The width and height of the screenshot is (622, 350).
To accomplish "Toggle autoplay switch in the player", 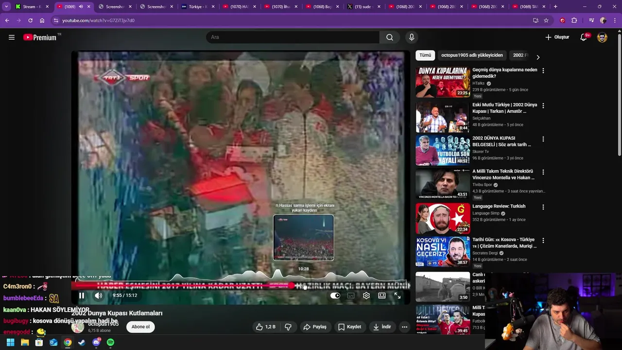I will (x=335, y=296).
